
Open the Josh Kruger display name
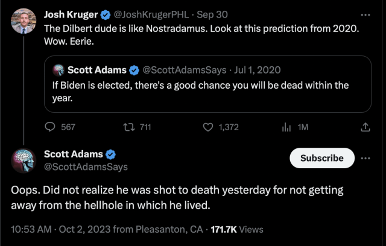click(71, 14)
